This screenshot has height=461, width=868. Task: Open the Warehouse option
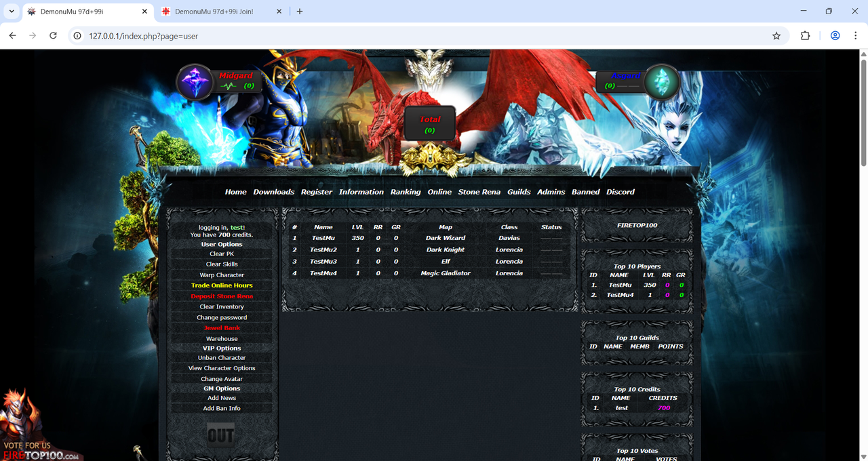[x=222, y=339]
